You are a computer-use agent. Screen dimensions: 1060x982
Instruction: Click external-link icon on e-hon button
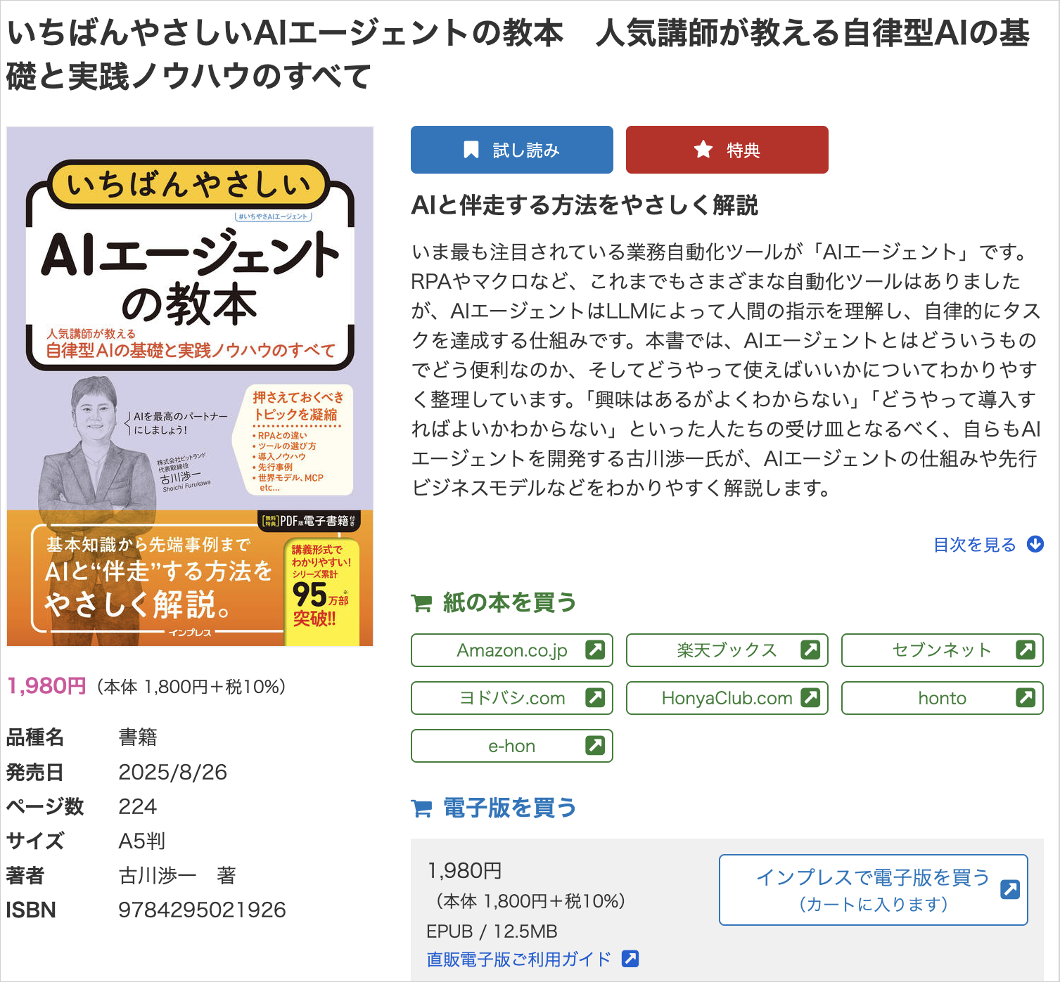(595, 745)
